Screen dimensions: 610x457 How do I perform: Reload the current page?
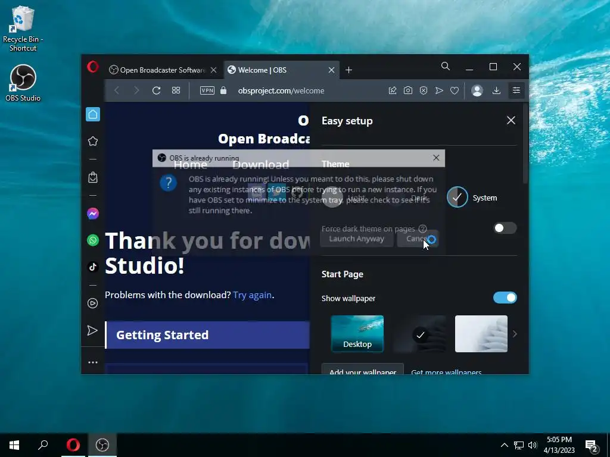coord(157,90)
